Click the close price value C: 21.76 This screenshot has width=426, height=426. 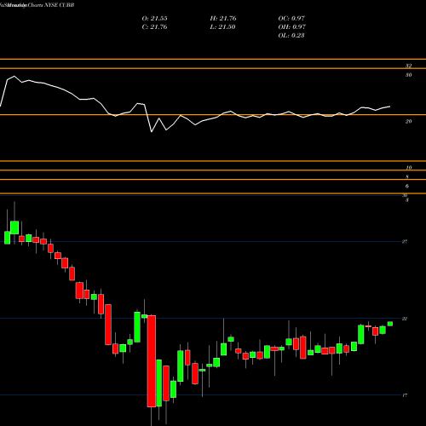point(154,27)
